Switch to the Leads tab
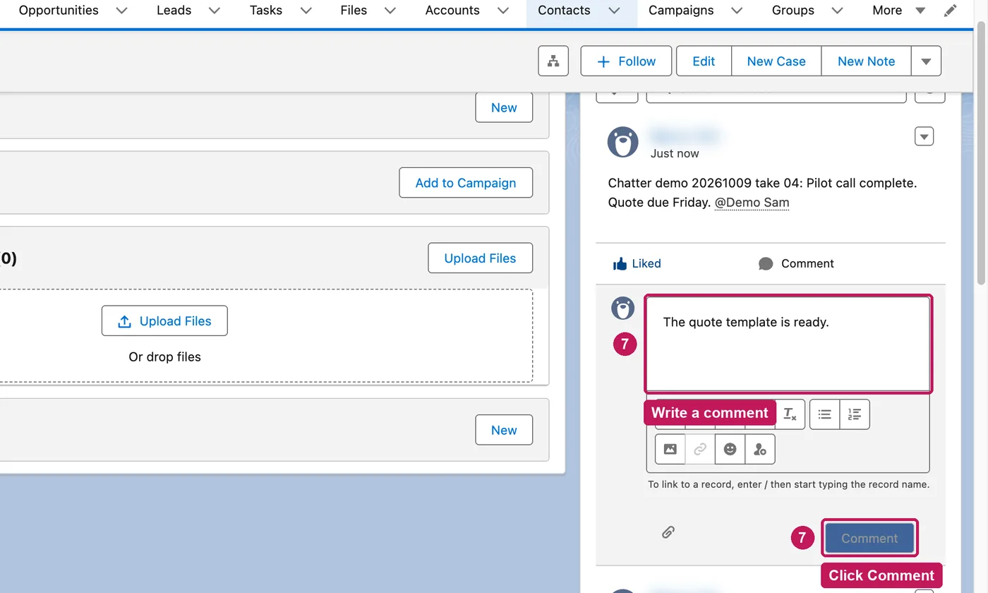Viewport: 988px width, 593px height. tap(174, 11)
